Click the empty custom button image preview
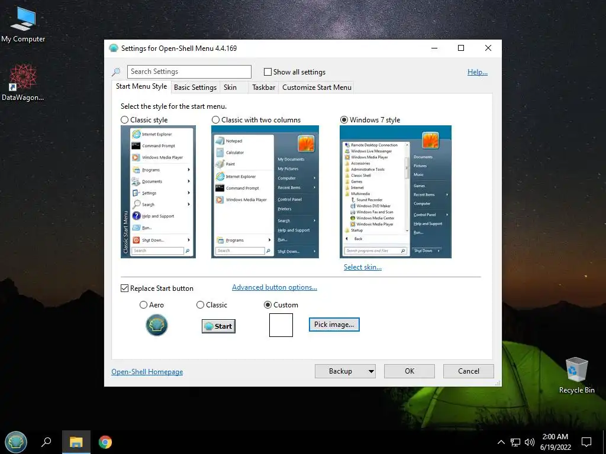The width and height of the screenshot is (606, 454). pos(281,325)
